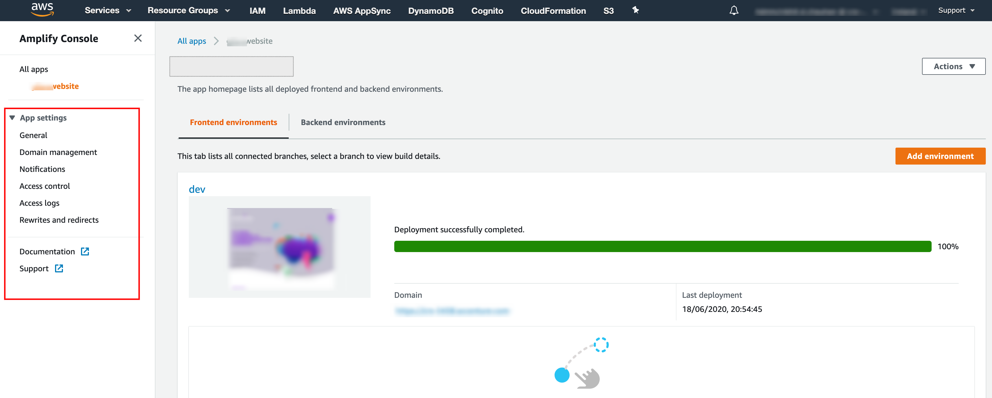Collapse the App settings section
This screenshot has width=992, height=398.
[12, 117]
